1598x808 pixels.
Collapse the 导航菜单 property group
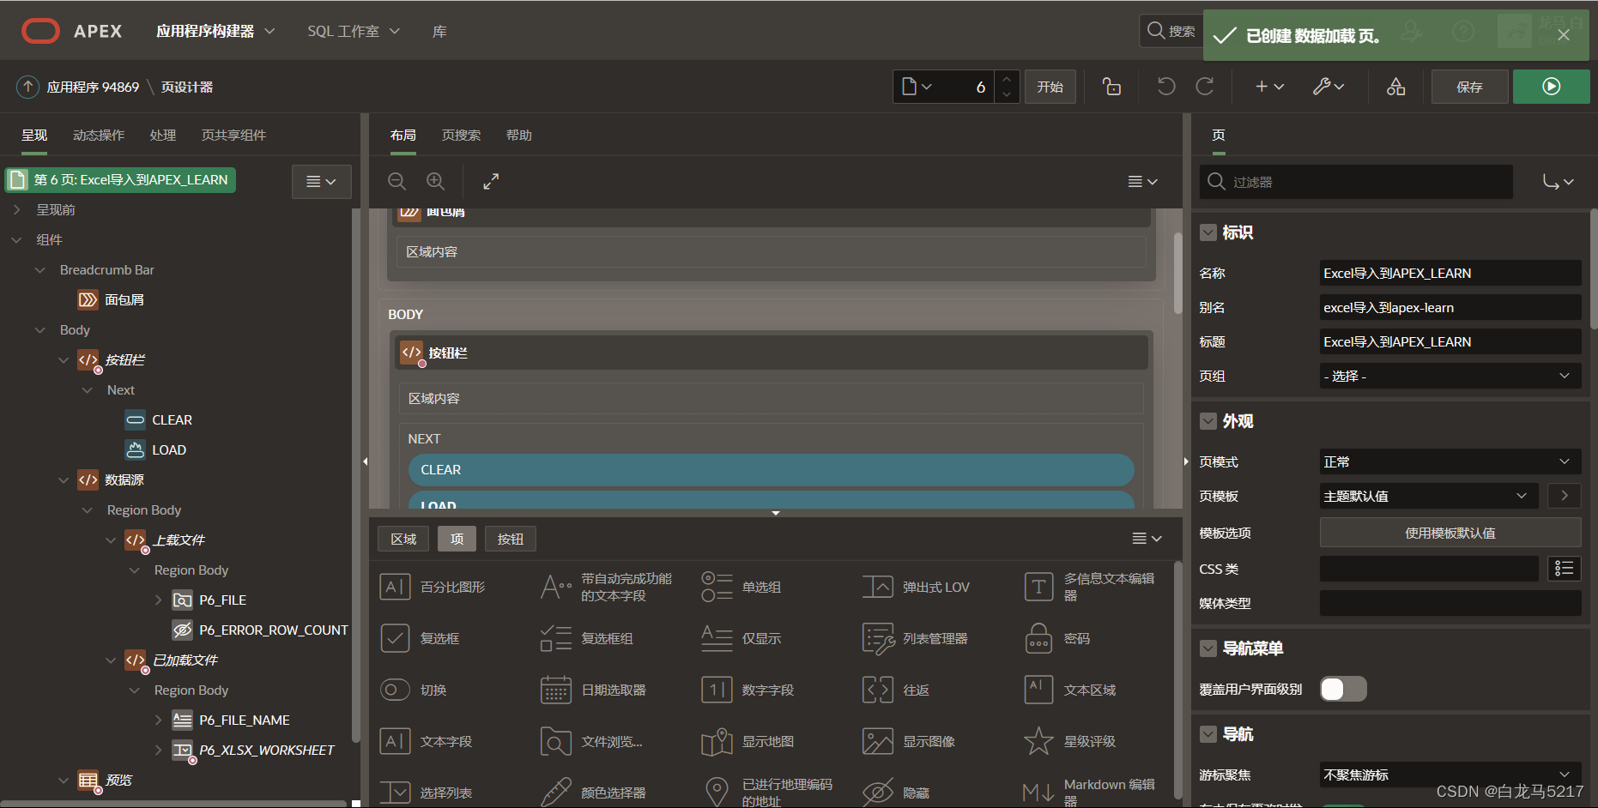point(1208,648)
